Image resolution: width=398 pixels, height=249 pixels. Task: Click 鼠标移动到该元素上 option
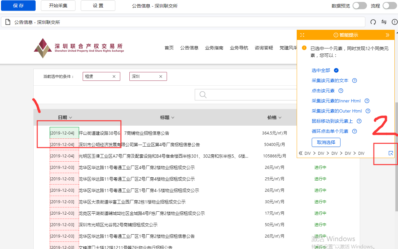coord(332,121)
